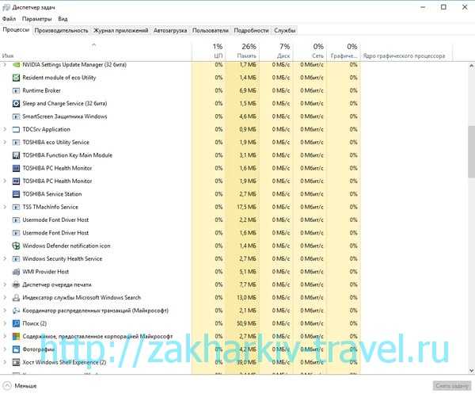Expand TOSHIBA eco Utility Service row
This screenshot has height=397, width=475.
(x=5, y=143)
